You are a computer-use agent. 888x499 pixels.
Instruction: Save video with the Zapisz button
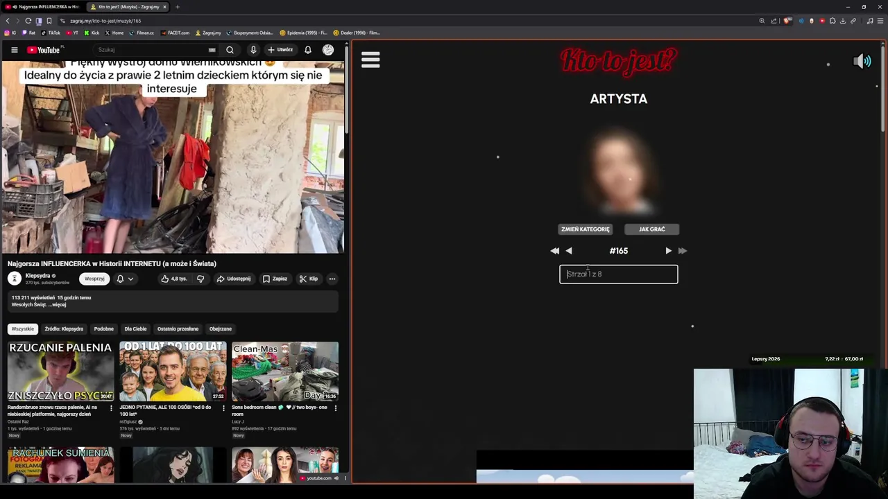coord(275,279)
